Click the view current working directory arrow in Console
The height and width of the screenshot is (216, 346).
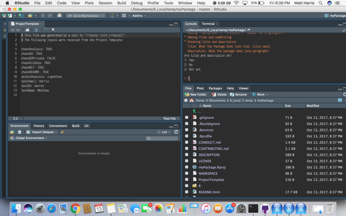coord(249,30)
